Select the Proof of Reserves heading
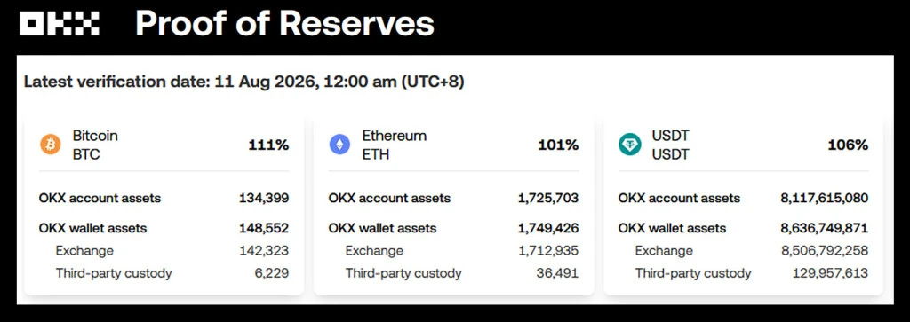Image resolution: width=910 pixels, height=322 pixels. [285, 24]
